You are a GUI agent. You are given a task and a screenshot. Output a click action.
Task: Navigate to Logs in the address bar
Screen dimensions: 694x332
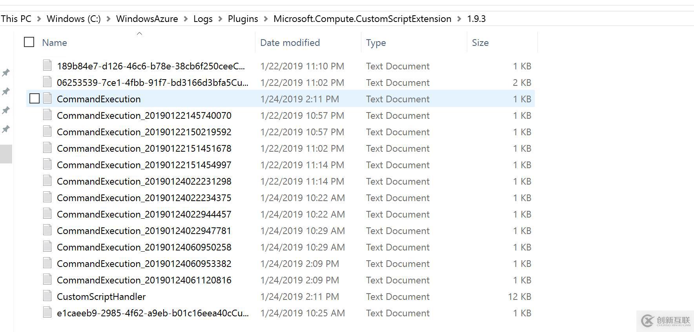point(203,19)
